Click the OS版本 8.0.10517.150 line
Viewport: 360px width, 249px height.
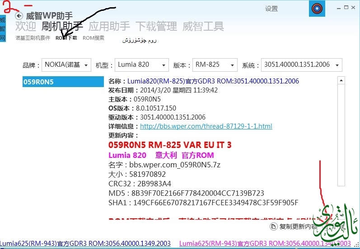[x=142, y=108]
